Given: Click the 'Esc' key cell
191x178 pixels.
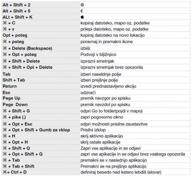Looking at the screenshot, I should point(41,92).
